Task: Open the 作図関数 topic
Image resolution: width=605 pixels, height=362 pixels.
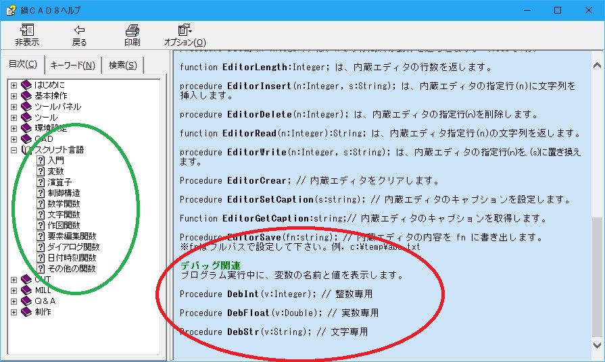Action: click(64, 225)
